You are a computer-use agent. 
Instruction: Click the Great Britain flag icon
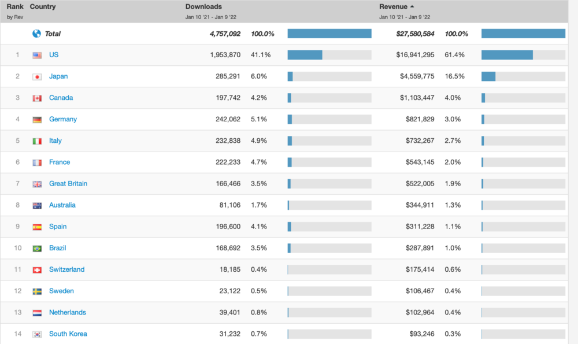tap(37, 184)
